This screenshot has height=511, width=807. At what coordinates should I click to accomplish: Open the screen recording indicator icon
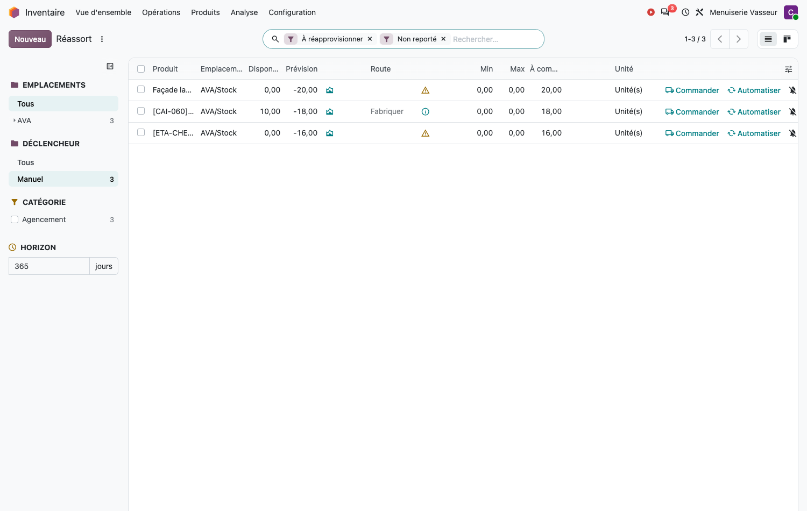[651, 12]
